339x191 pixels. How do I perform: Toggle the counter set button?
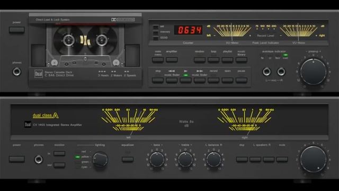[x=156, y=27]
